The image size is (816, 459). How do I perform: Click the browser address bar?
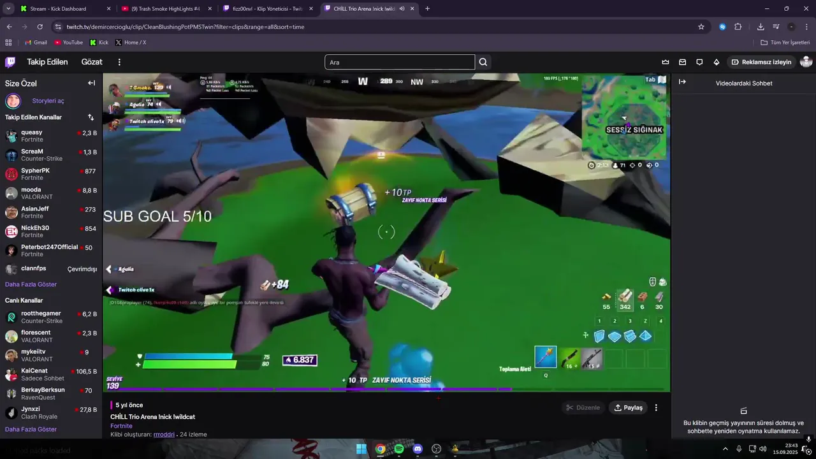(x=376, y=27)
